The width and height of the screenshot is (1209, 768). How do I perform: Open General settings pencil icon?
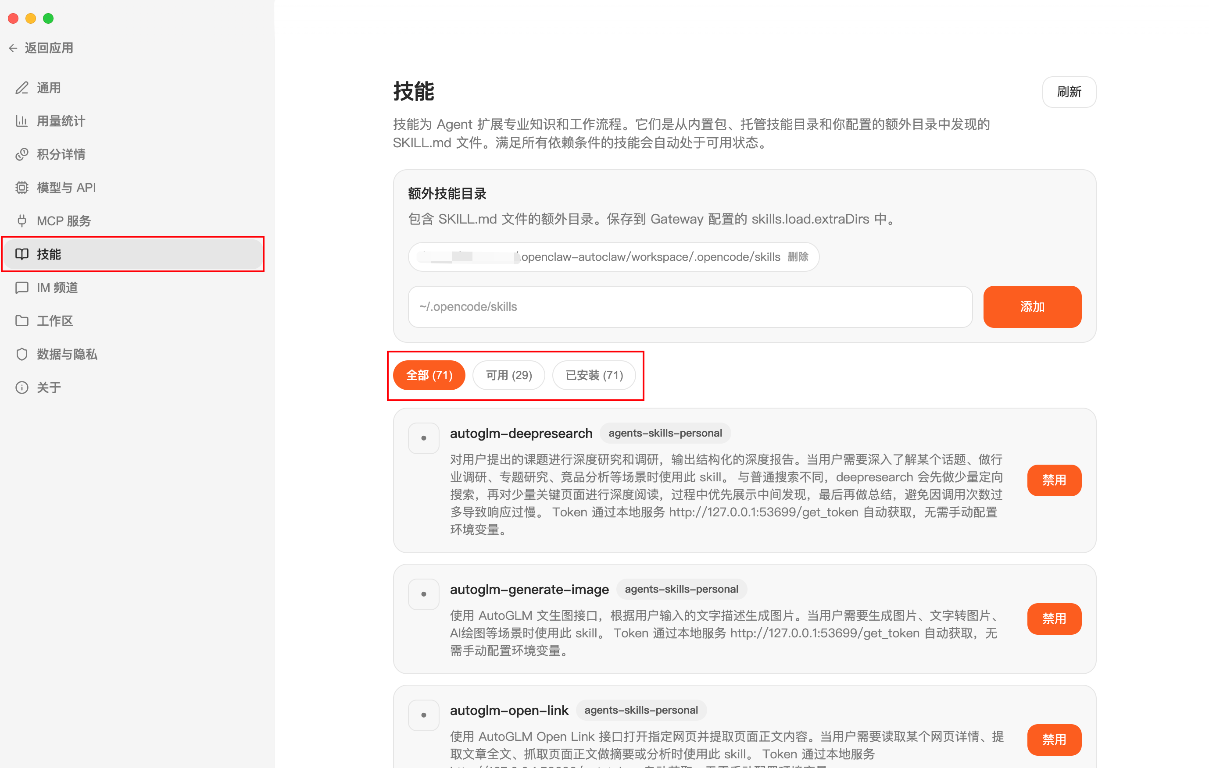(x=21, y=88)
